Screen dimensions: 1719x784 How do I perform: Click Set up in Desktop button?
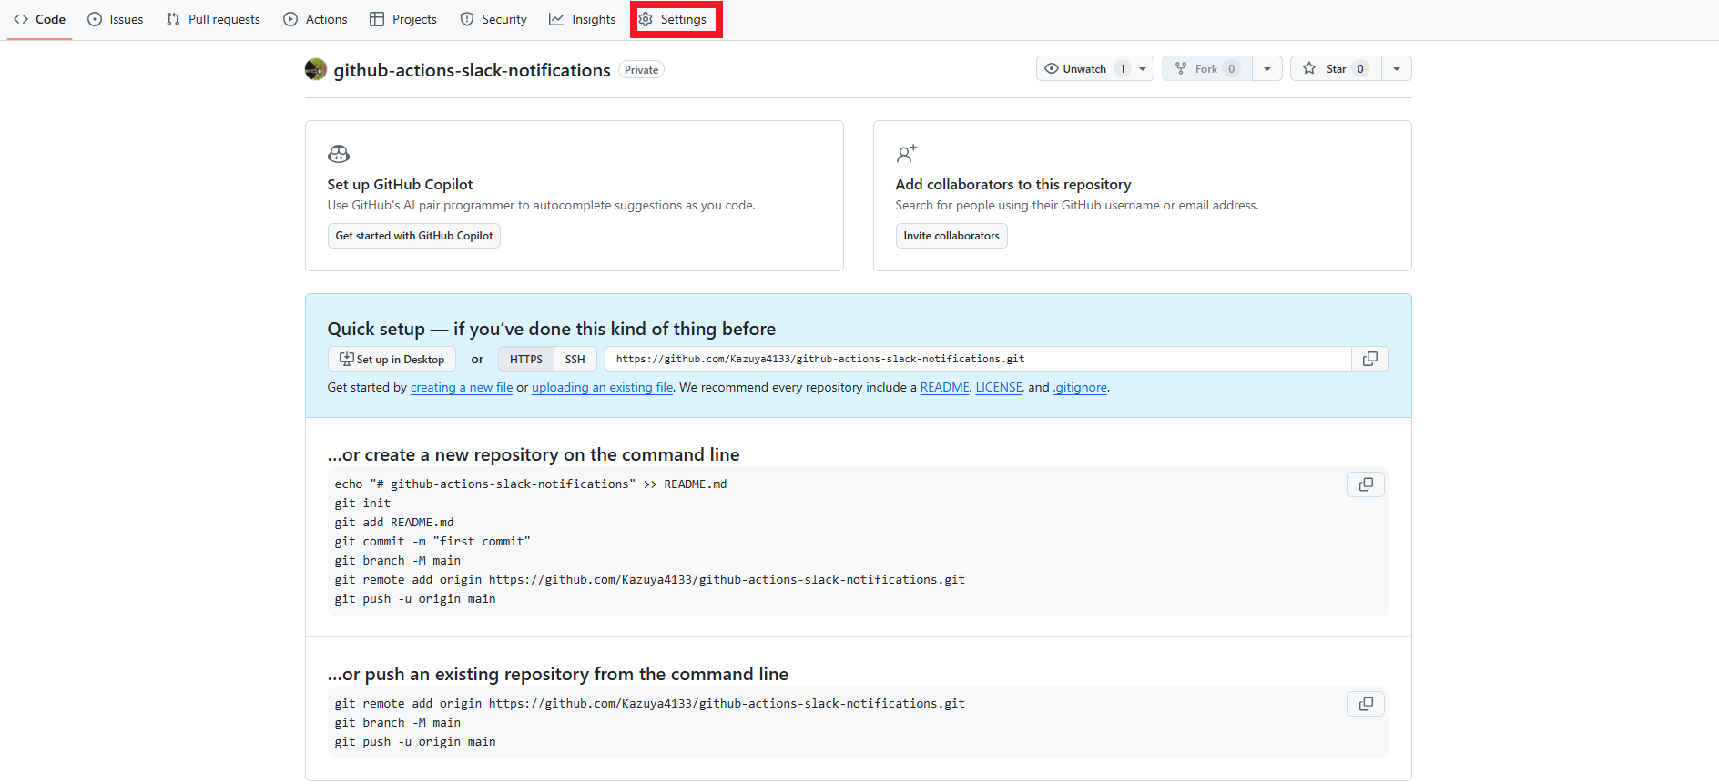click(x=392, y=359)
